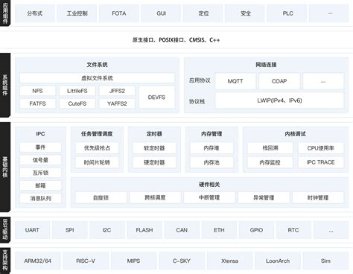Select the Sim architecture box

325,261
